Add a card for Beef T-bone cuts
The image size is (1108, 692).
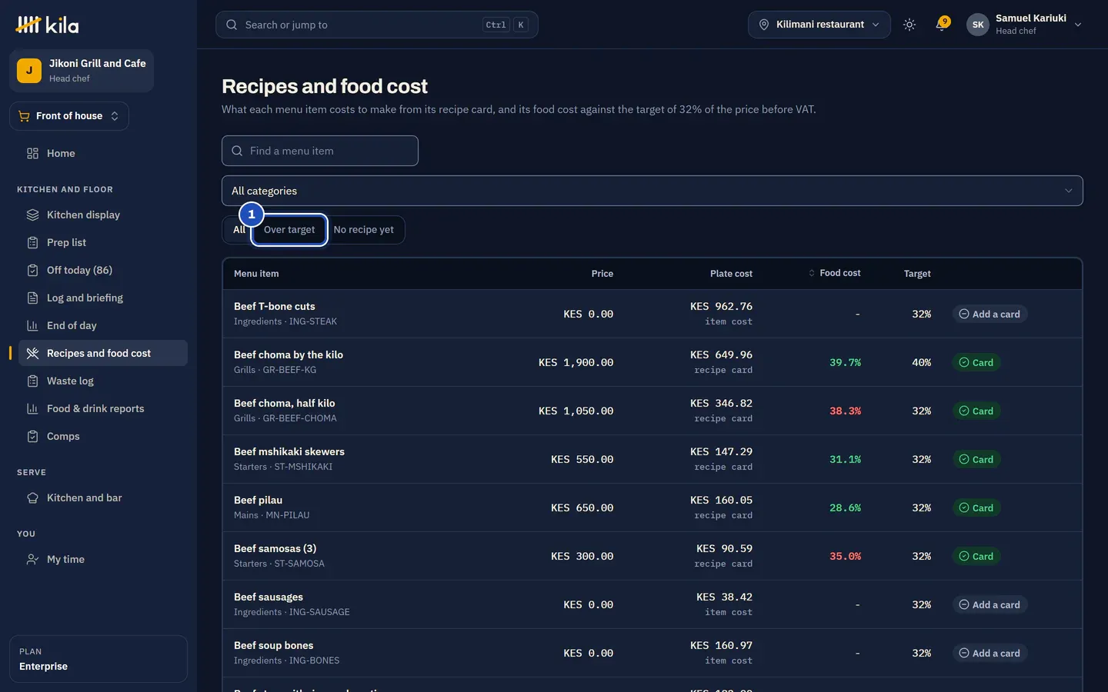990,314
